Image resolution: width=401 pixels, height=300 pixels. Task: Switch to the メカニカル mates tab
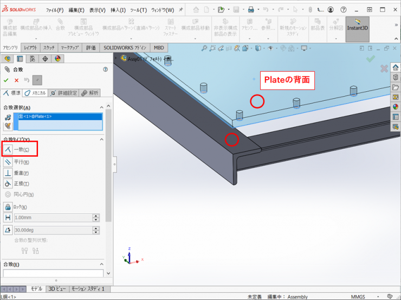click(36, 93)
